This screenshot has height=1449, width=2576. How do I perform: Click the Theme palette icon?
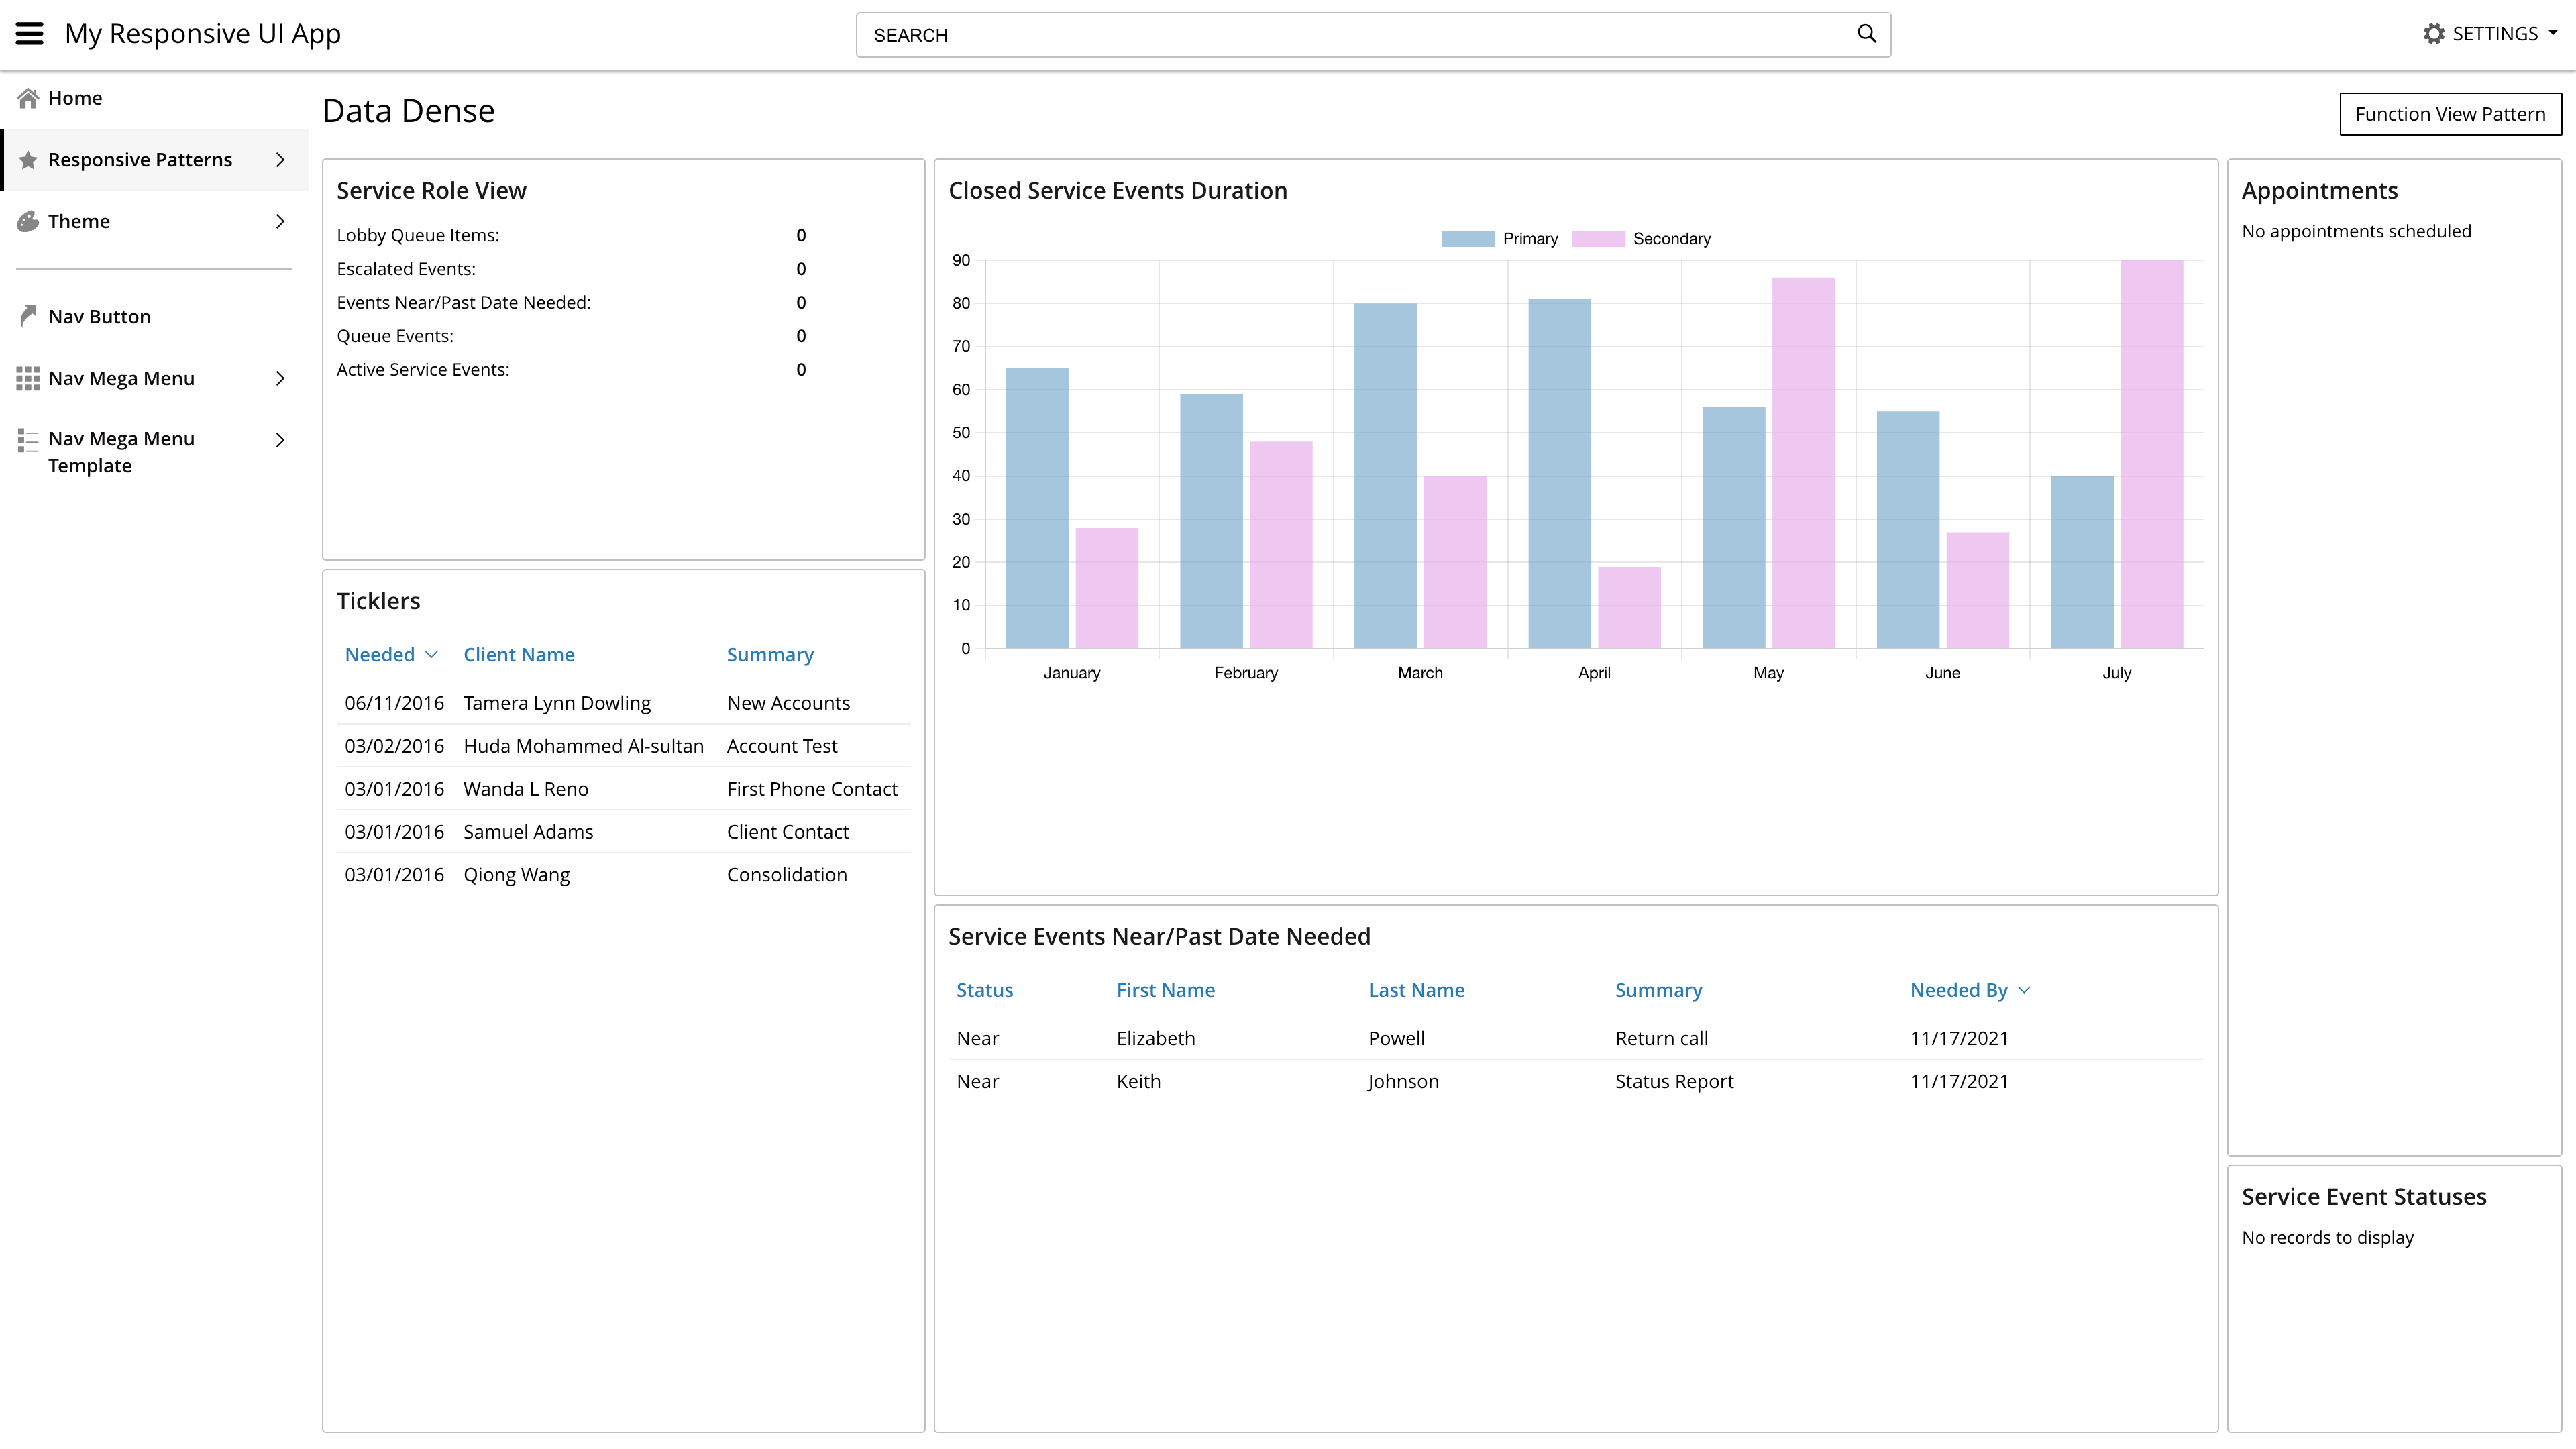point(28,221)
